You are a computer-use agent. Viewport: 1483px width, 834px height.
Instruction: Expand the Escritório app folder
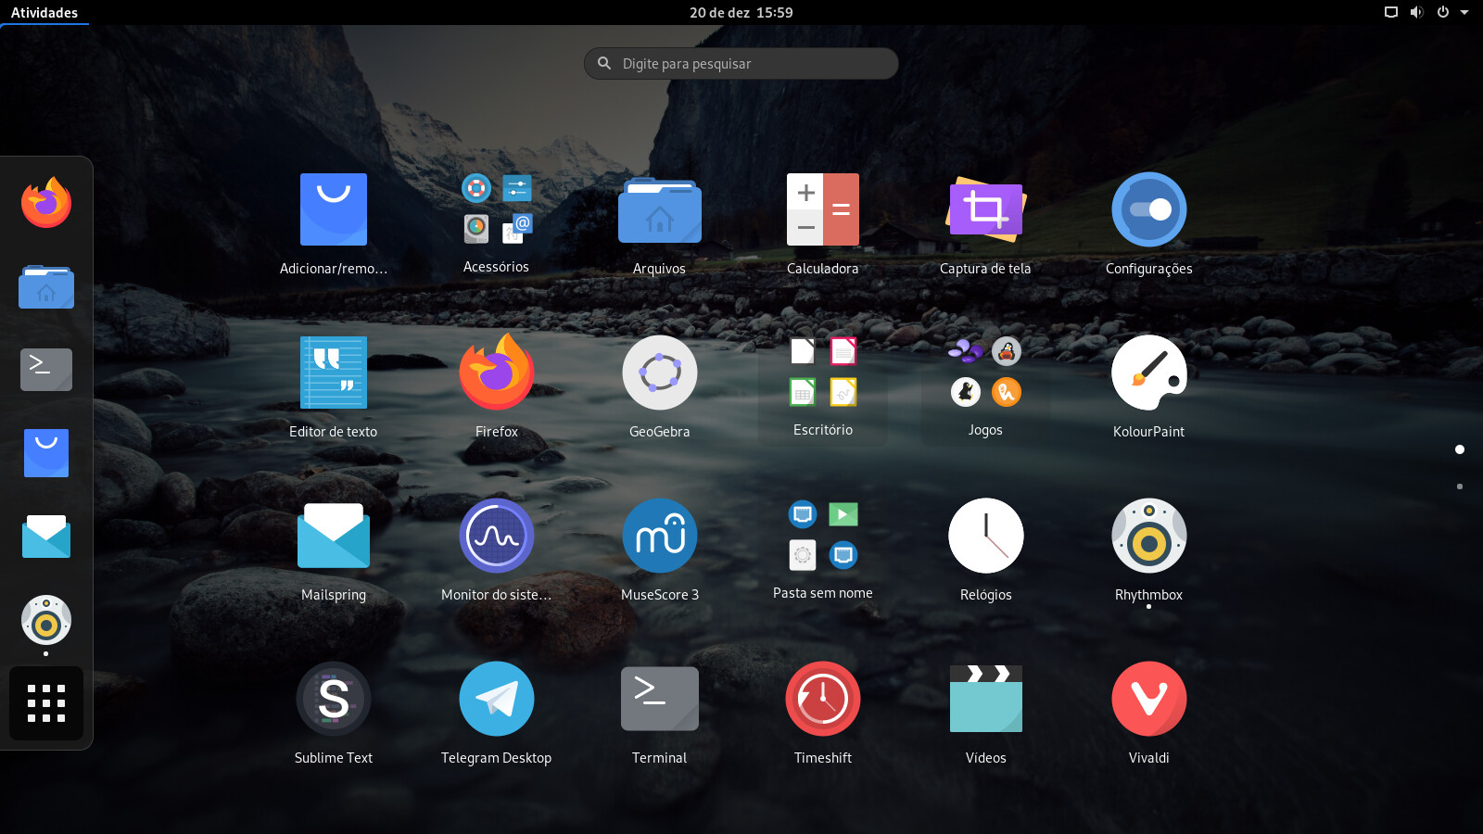pyautogui.click(x=822, y=373)
